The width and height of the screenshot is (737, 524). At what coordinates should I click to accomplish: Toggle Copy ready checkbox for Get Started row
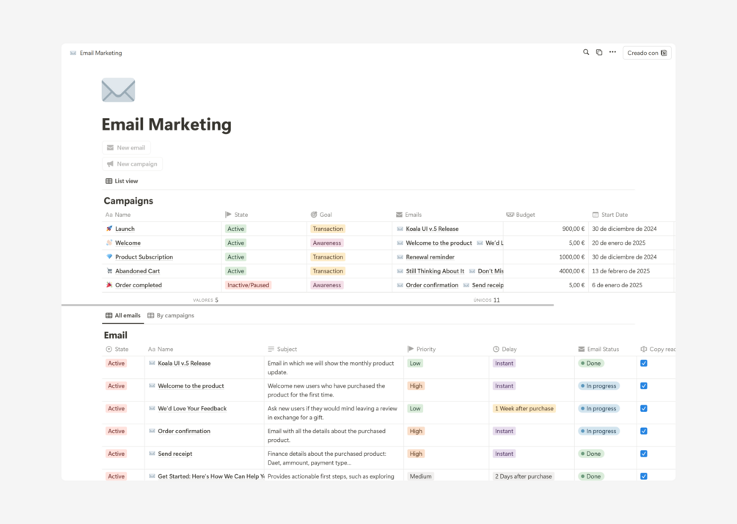pyautogui.click(x=644, y=476)
